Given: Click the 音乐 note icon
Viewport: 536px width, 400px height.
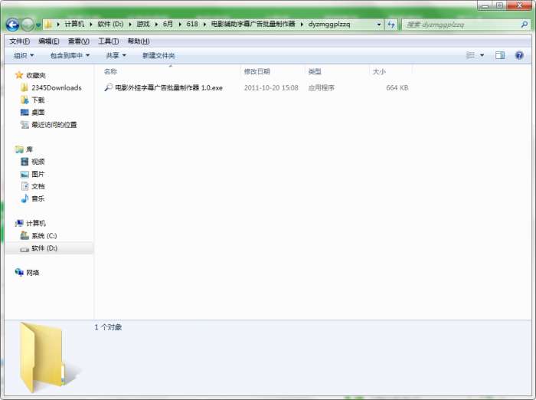Looking at the screenshot, I should point(25,198).
